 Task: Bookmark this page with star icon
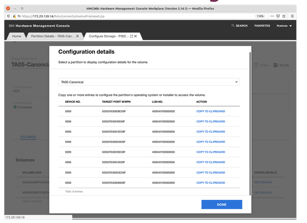point(284,16)
